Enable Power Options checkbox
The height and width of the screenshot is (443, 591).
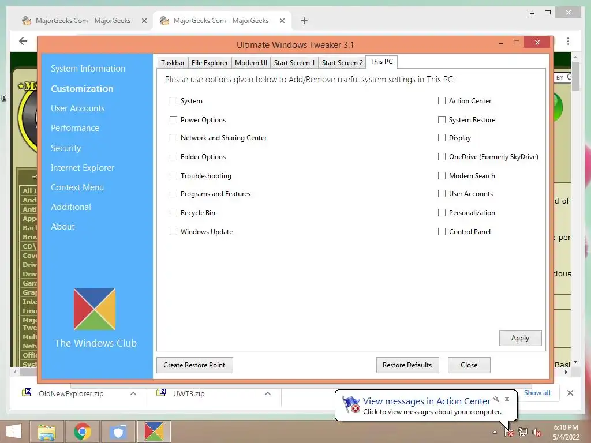pyautogui.click(x=173, y=120)
